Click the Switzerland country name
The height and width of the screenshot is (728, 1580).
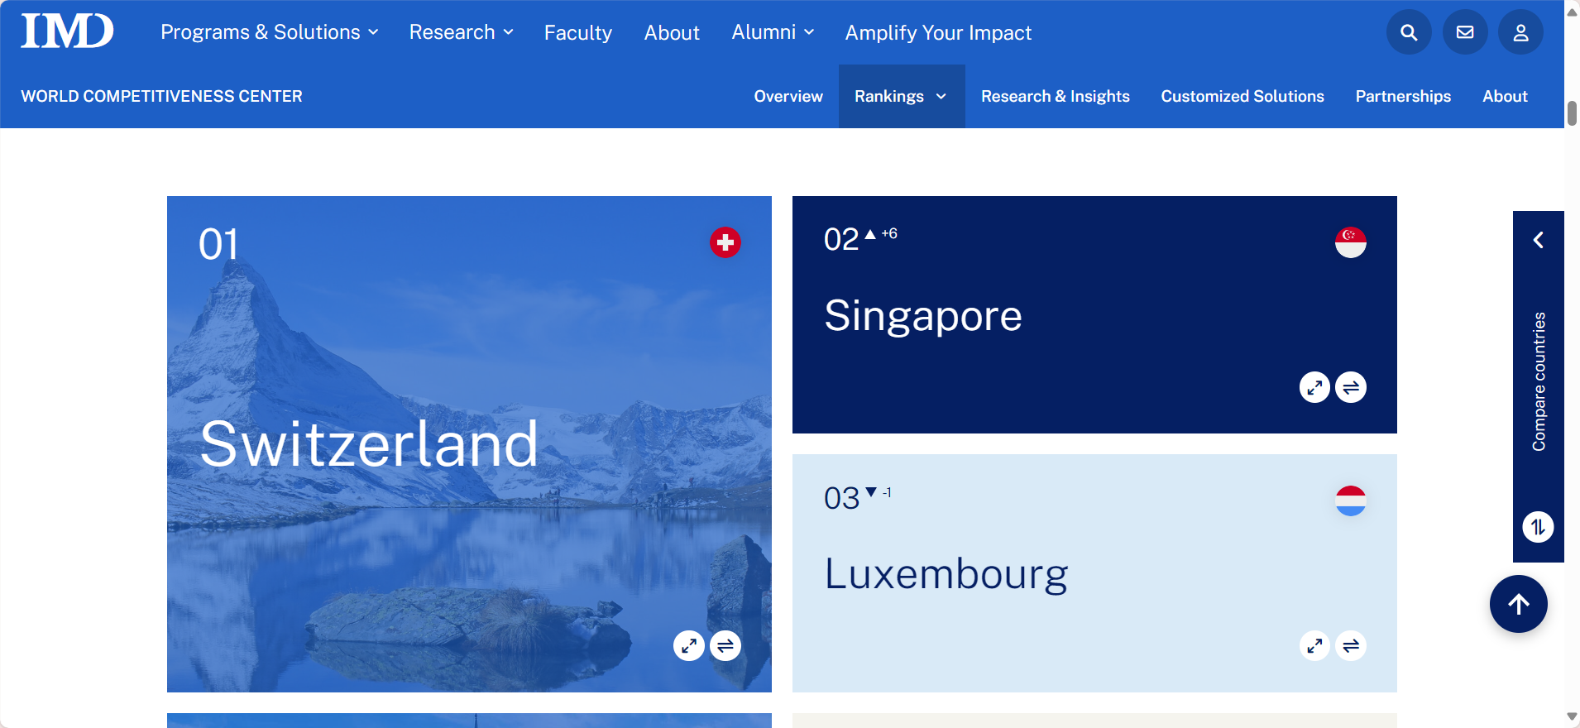click(x=369, y=444)
